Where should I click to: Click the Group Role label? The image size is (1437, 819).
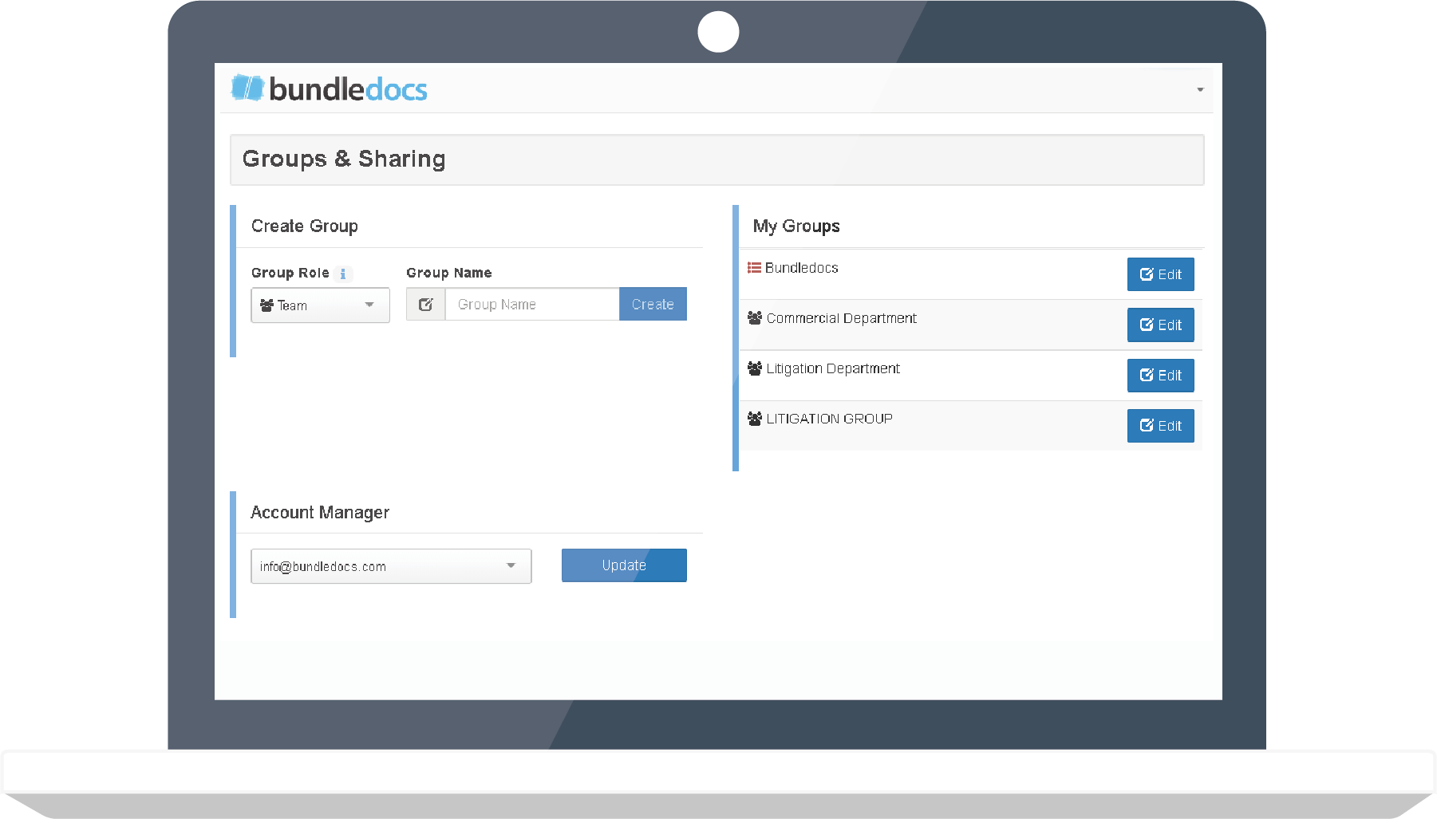click(x=290, y=273)
